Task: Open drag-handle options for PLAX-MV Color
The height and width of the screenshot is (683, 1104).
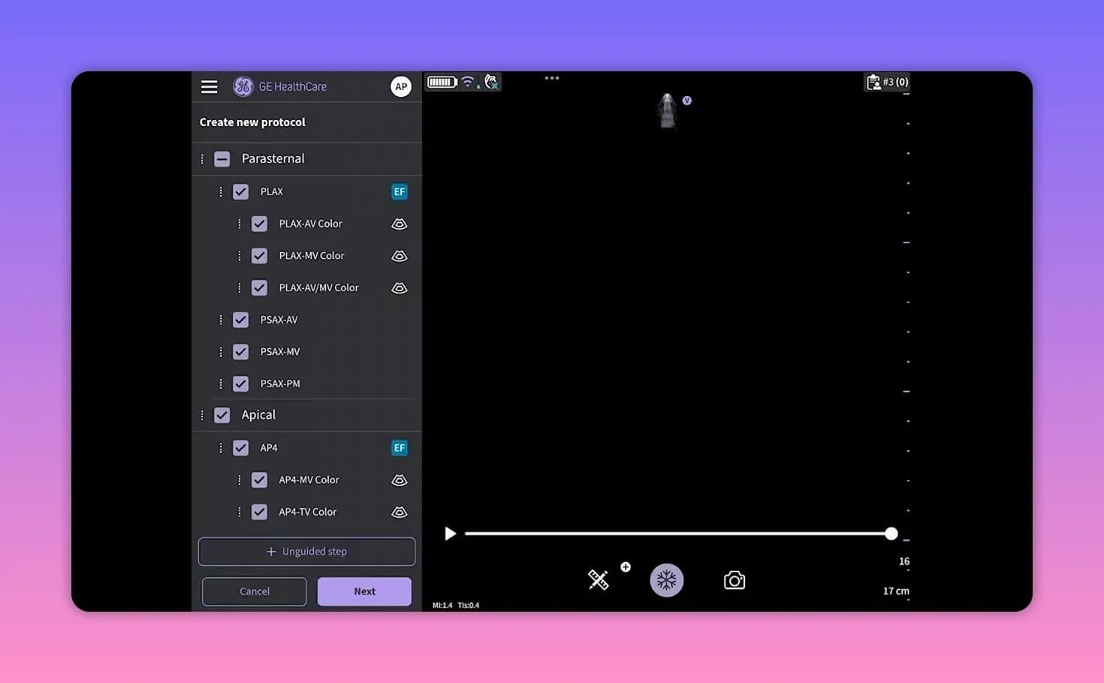Action: pyautogui.click(x=239, y=256)
